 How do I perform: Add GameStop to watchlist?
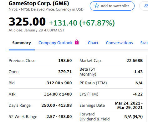tap(112, 6)
